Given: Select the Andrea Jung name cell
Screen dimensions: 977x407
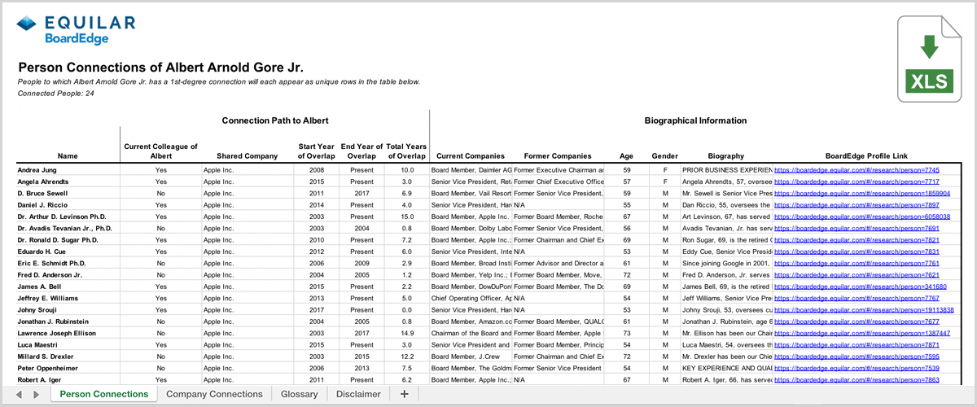Looking at the screenshot, I should click(x=68, y=170).
